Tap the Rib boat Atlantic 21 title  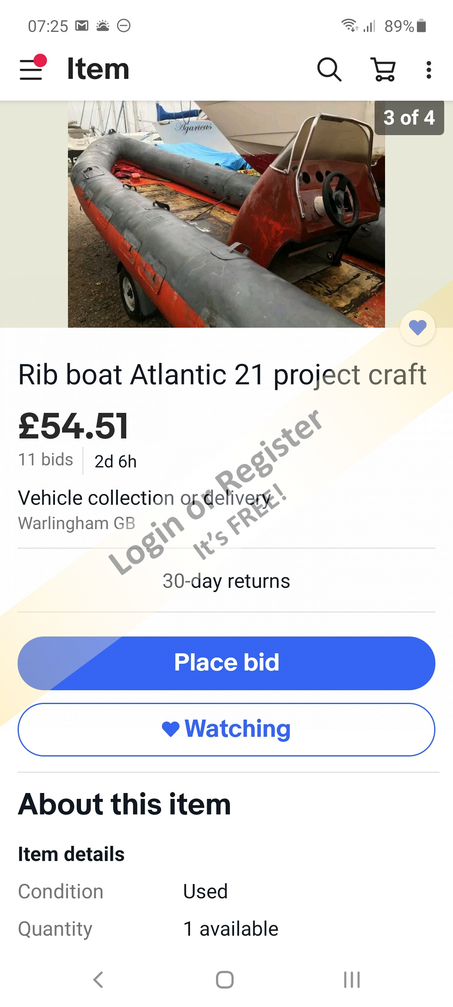point(222,374)
